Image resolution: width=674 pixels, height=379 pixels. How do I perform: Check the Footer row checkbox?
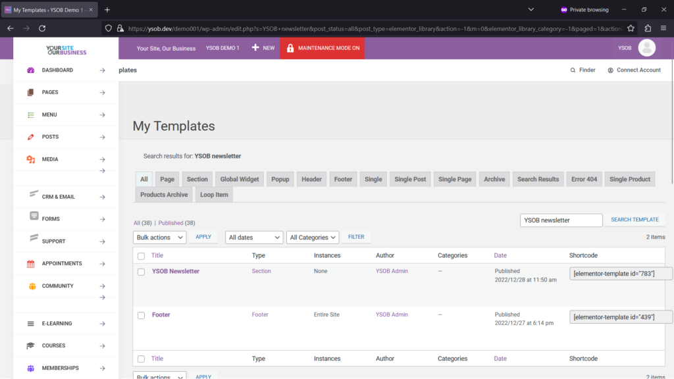click(x=141, y=315)
